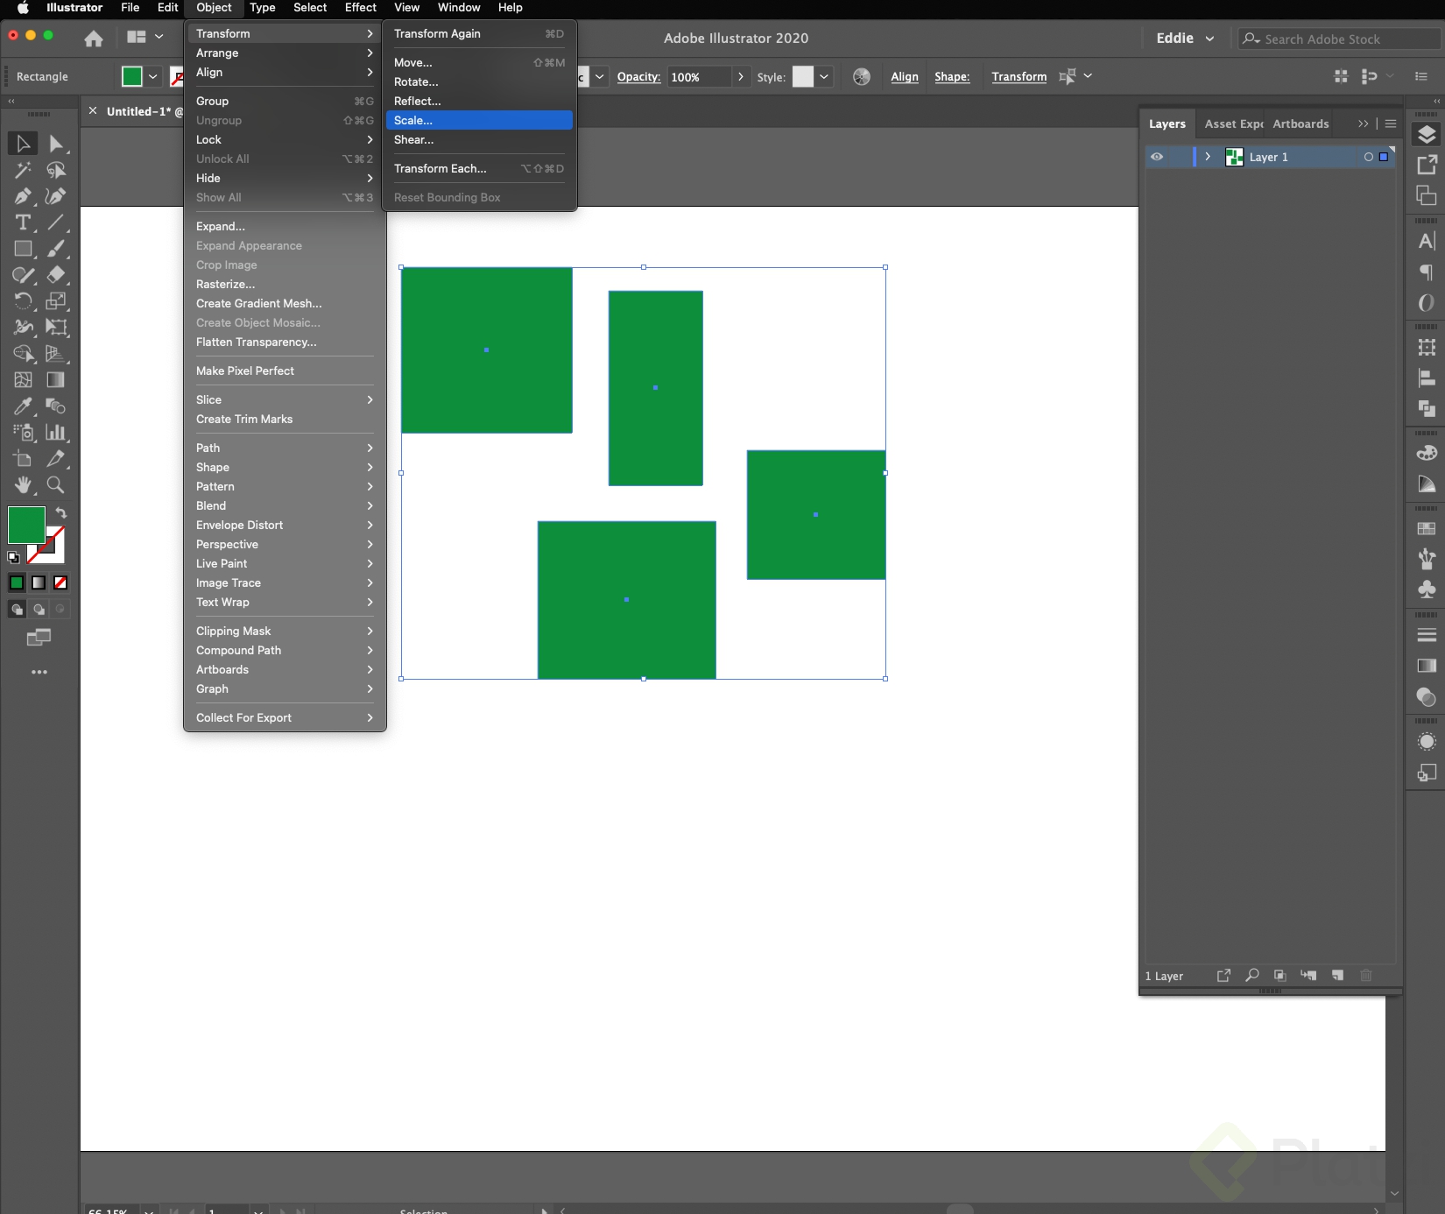The width and height of the screenshot is (1445, 1214).
Task: Select the Rotate tool
Action: (23, 301)
